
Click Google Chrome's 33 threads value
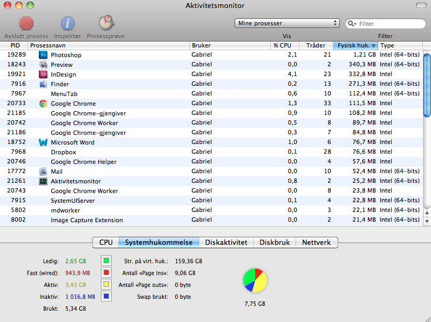(327, 103)
